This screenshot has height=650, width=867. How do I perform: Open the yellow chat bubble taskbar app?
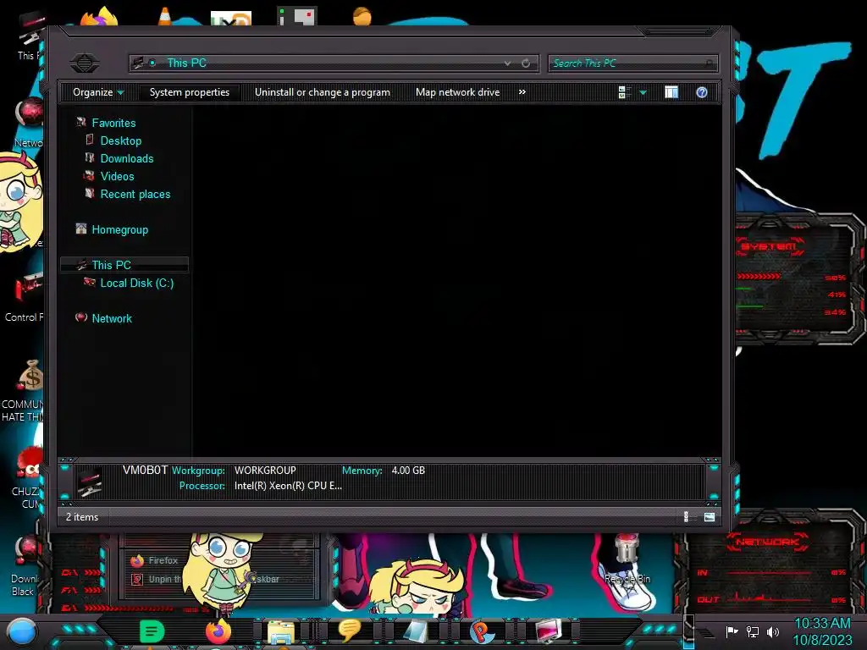(349, 630)
